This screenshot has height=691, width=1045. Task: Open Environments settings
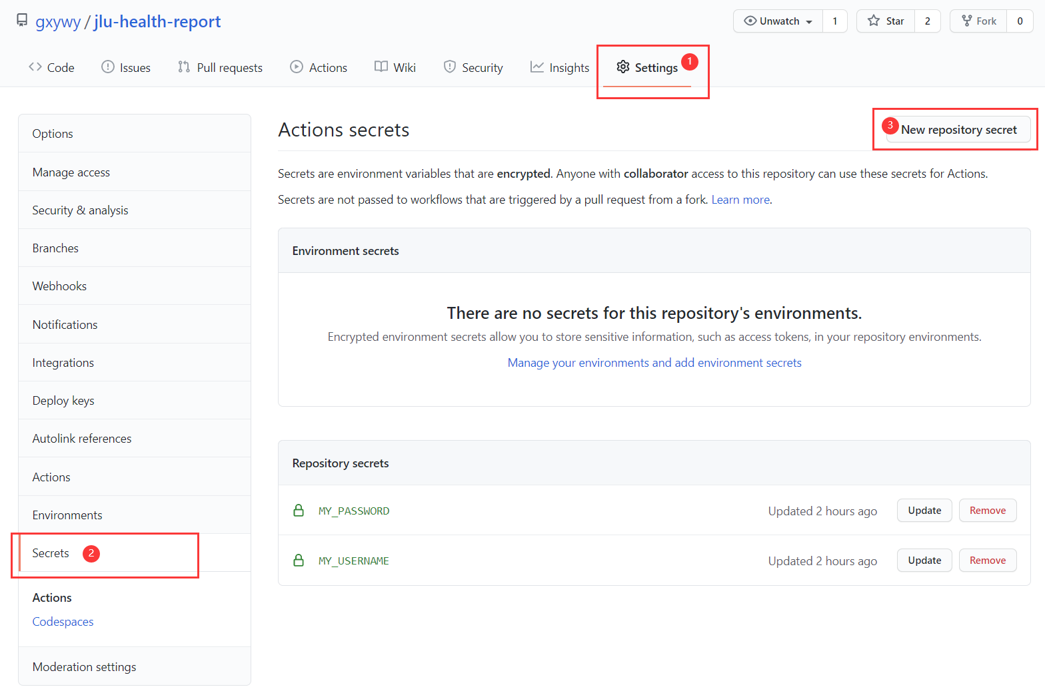135,515
